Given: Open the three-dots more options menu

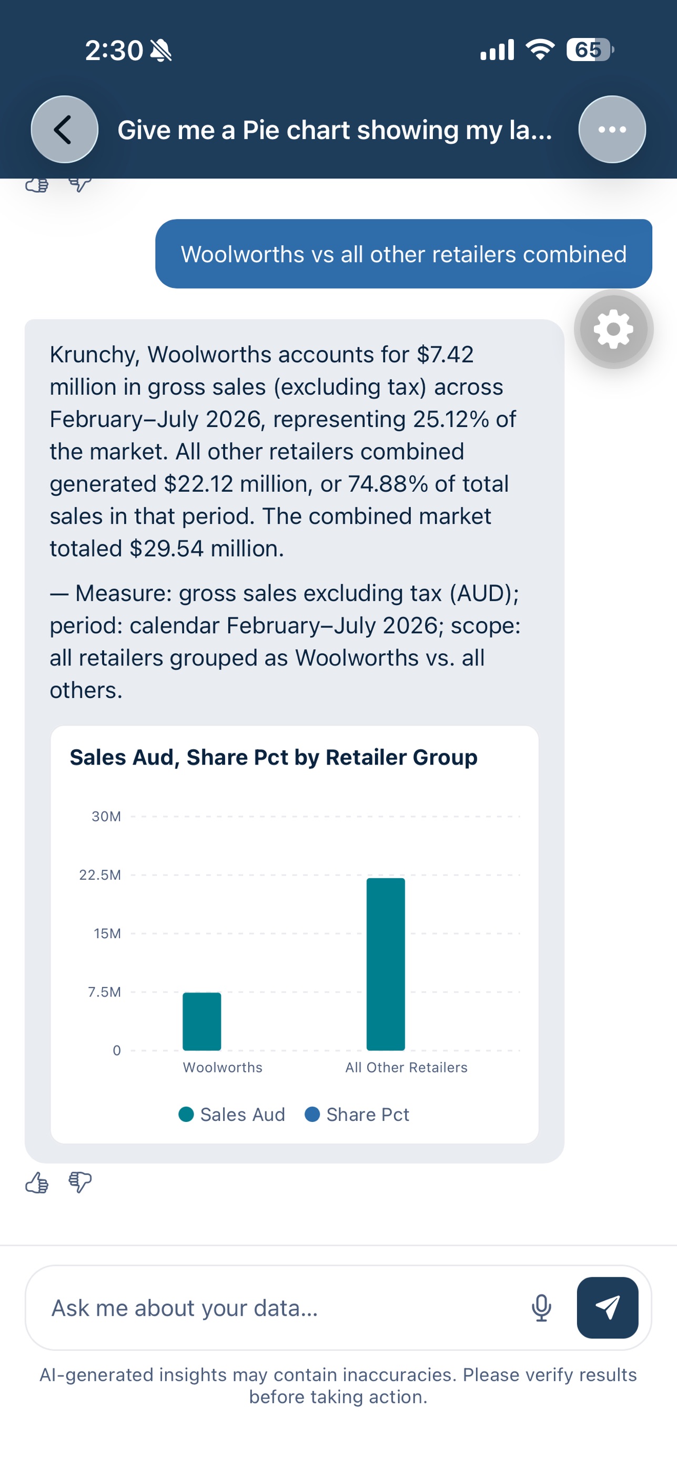Looking at the screenshot, I should [612, 129].
